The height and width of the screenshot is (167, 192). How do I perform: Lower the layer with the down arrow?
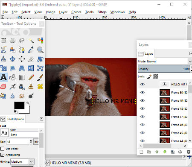165,152
